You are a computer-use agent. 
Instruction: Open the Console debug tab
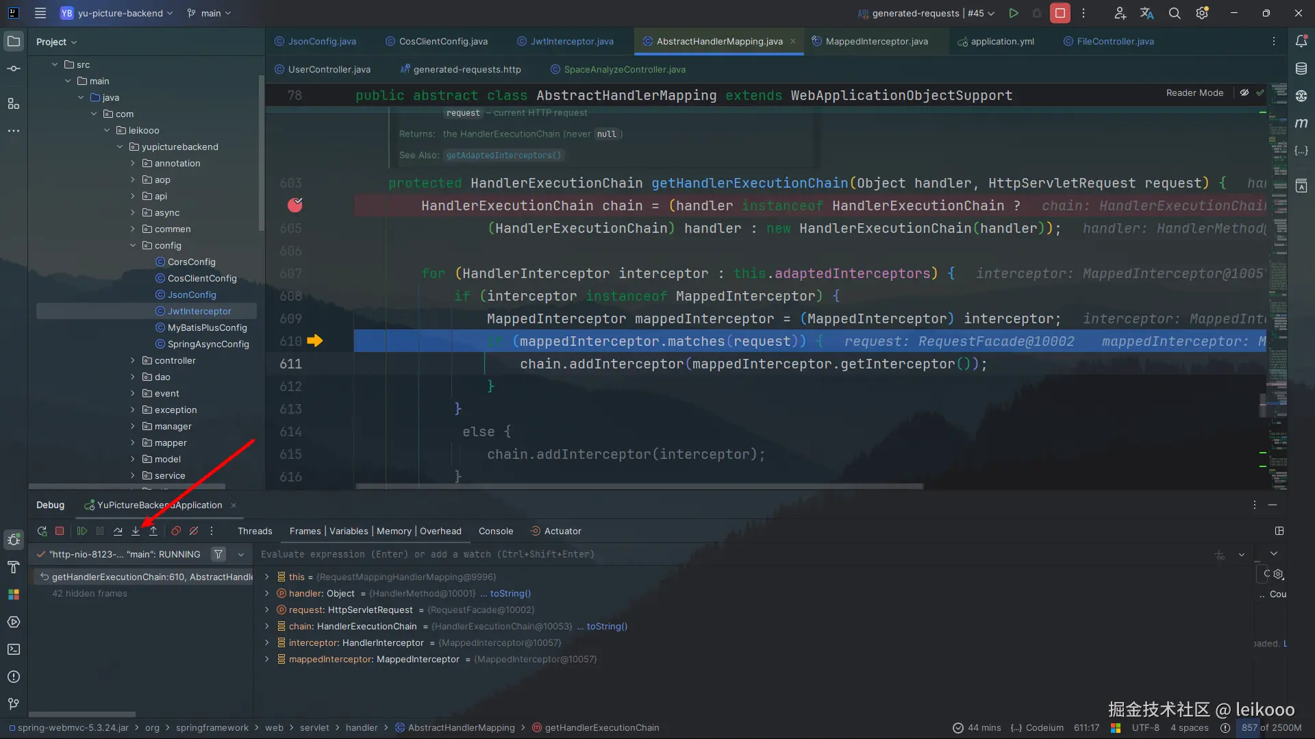click(x=496, y=531)
